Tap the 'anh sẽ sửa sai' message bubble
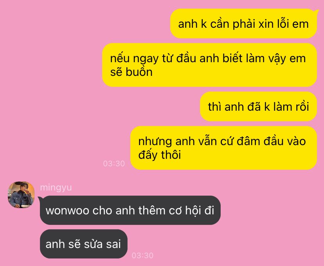 point(83,244)
